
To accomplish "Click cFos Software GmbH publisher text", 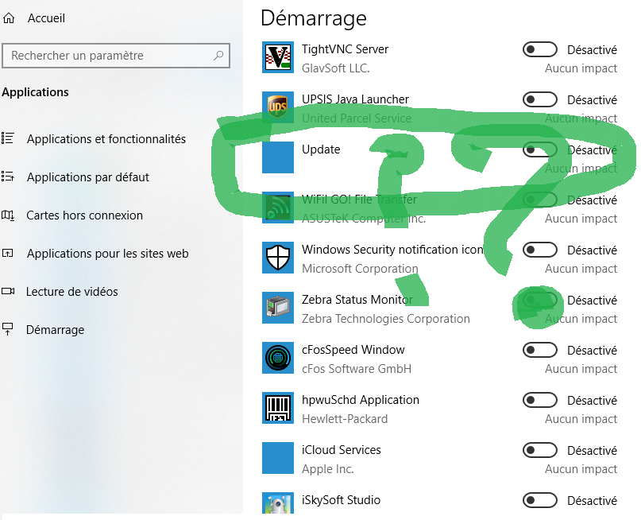I will [x=357, y=369].
